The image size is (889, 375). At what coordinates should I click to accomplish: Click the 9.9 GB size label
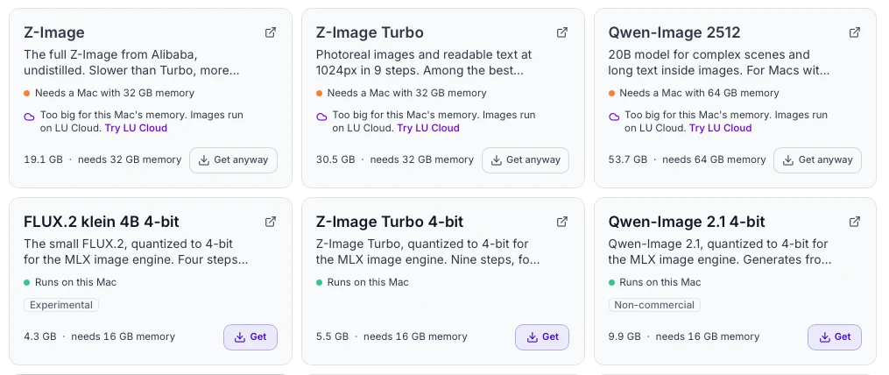coord(624,337)
